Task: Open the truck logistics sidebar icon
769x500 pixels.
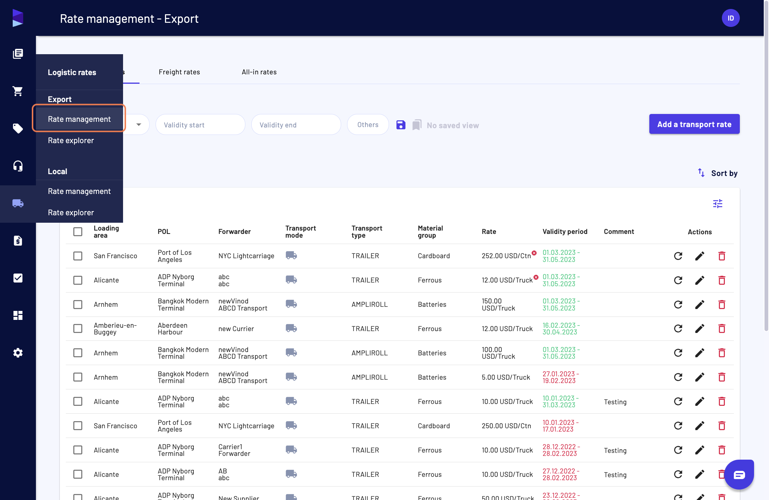Action: pyautogui.click(x=18, y=203)
